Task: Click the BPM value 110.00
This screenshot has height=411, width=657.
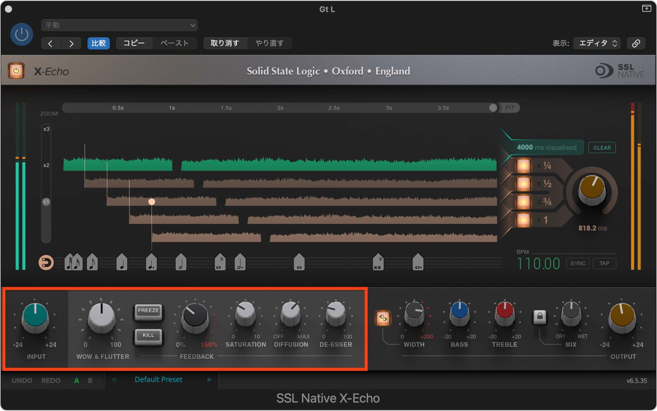Action: (538, 263)
